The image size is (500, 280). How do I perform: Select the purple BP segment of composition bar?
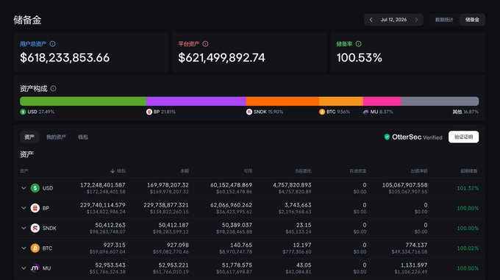(196, 101)
